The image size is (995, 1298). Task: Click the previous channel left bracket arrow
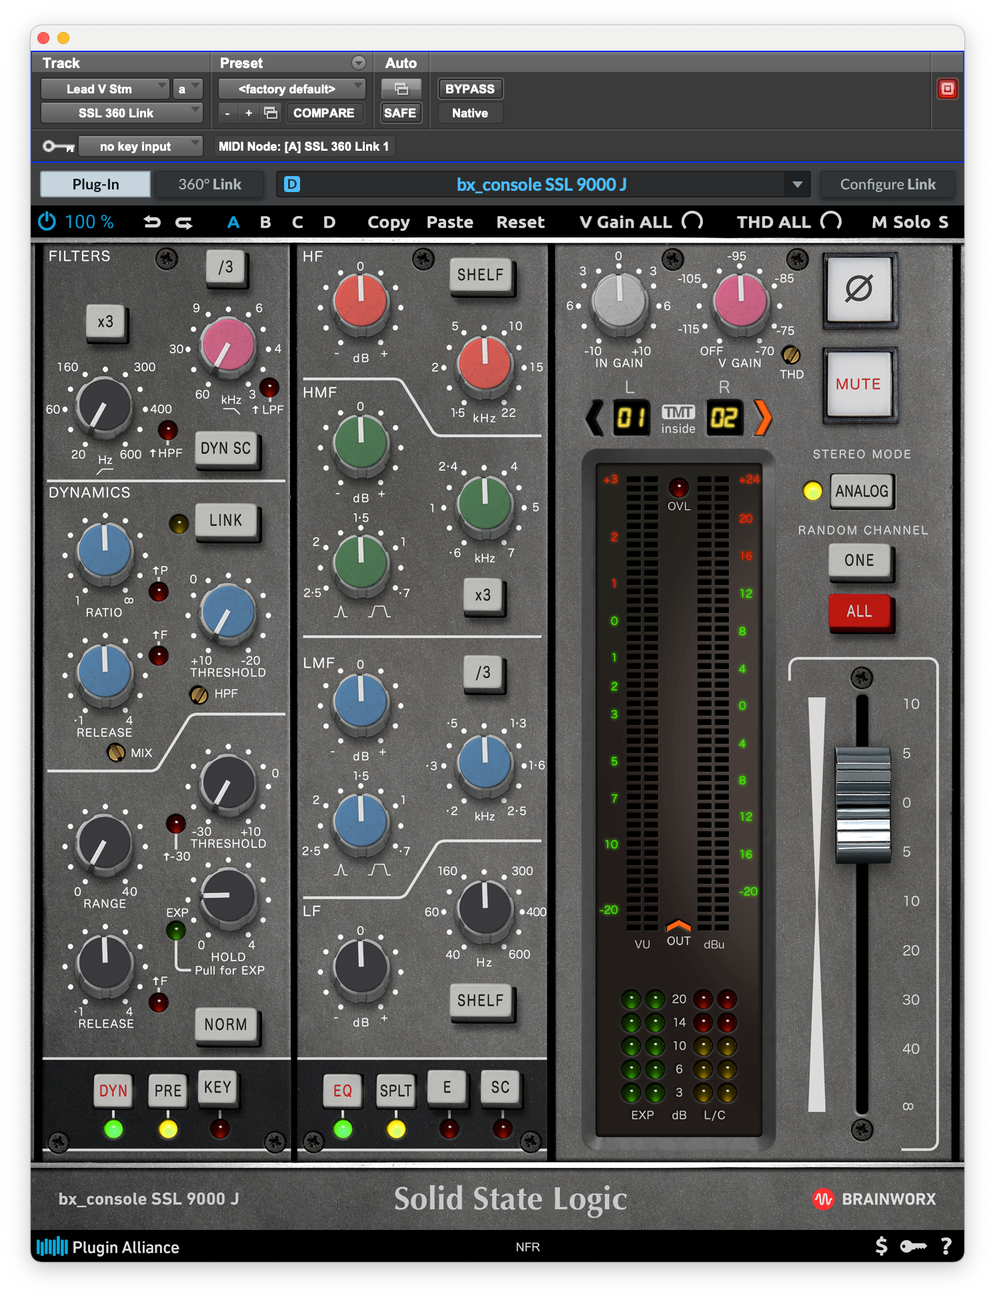(594, 418)
